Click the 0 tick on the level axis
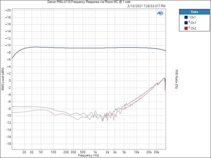The width and height of the screenshot is (211, 158). pyautogui.click(x=9, y=81)
